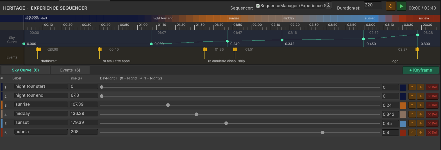Switch to the Sky Curve (6) tab
Image resolution: width=441 pixels, height=150 pixels.
pyautogui.click(x=25, y=70)
